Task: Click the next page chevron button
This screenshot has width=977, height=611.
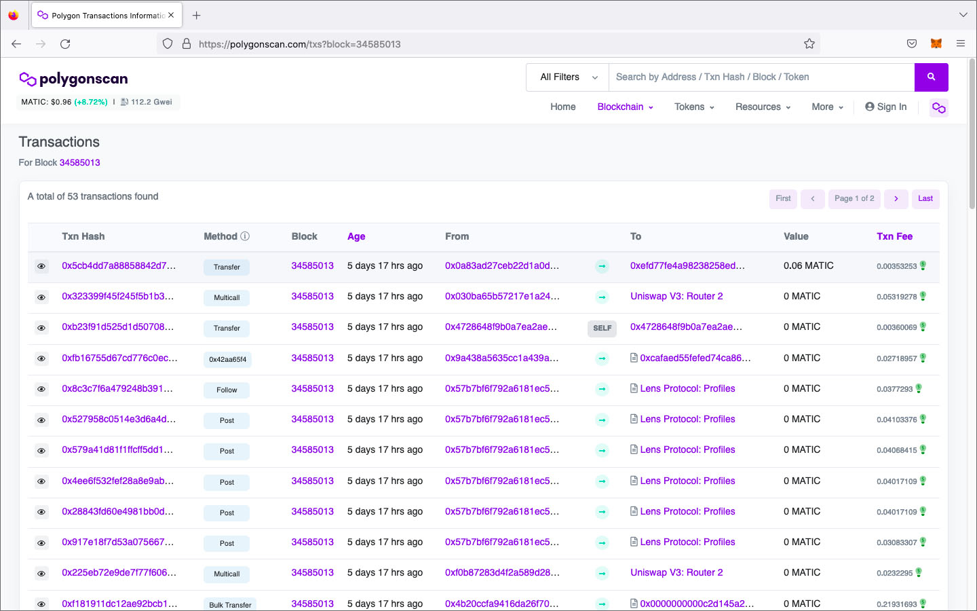Action: 896,198
